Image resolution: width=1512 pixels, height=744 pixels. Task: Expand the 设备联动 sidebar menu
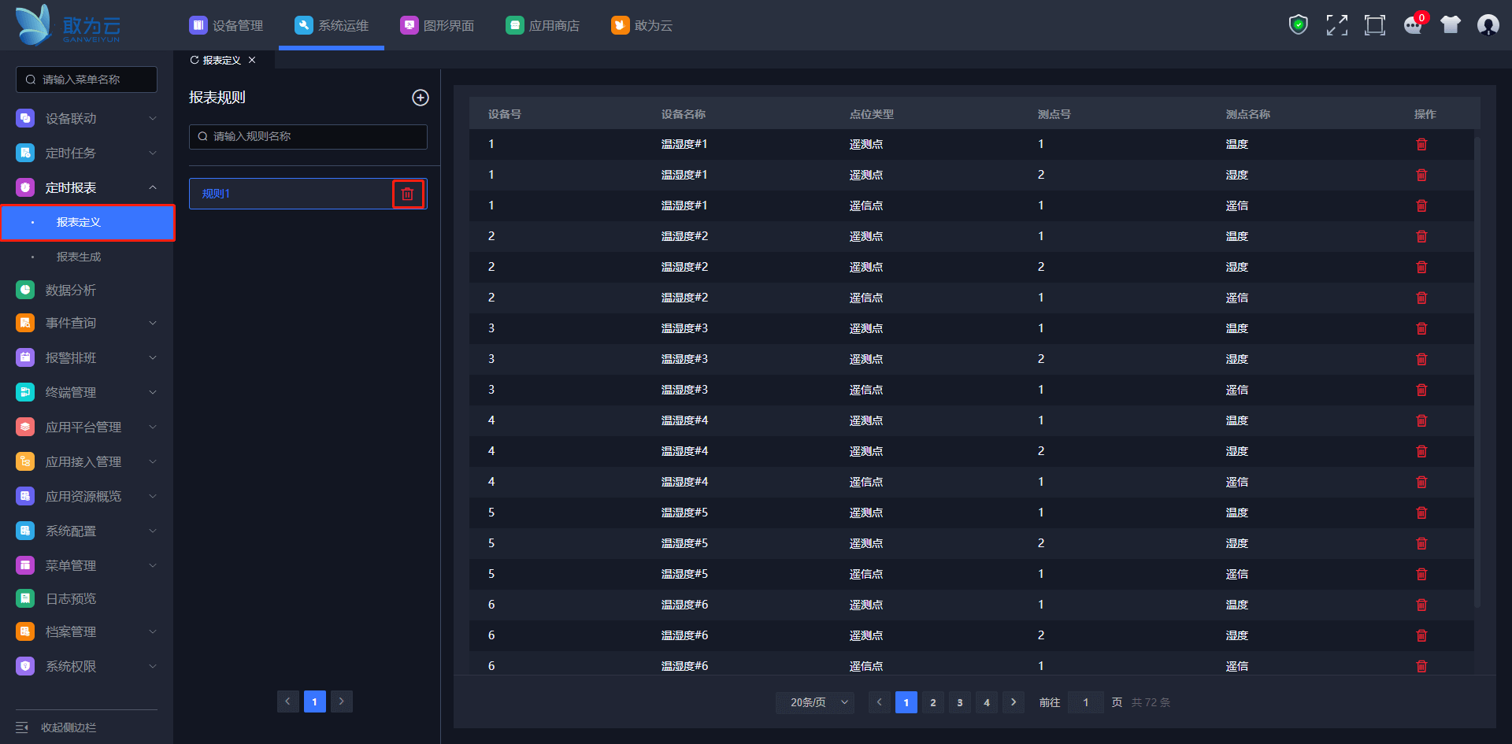pyautogui.click(x=87, y=118)
